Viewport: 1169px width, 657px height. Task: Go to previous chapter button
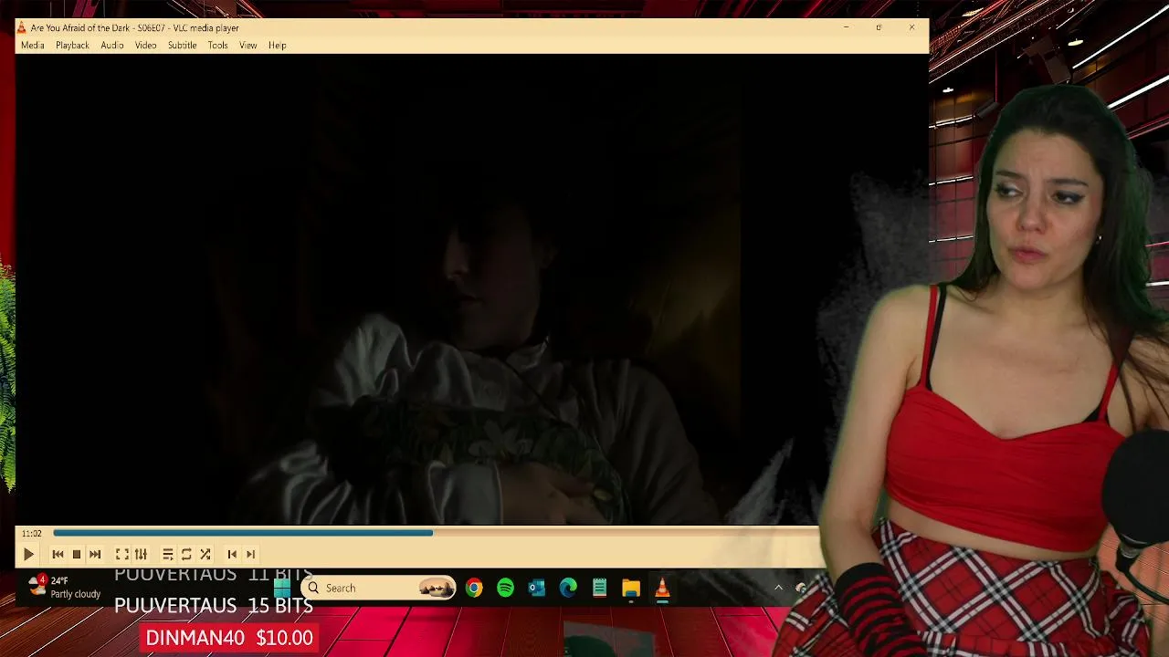tap(232, 554)
